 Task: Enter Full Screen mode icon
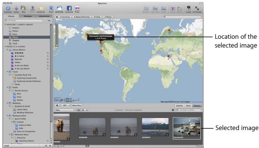(197, 8)
